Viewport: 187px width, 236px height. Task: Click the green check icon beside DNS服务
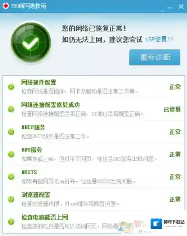tap(11, 154)
